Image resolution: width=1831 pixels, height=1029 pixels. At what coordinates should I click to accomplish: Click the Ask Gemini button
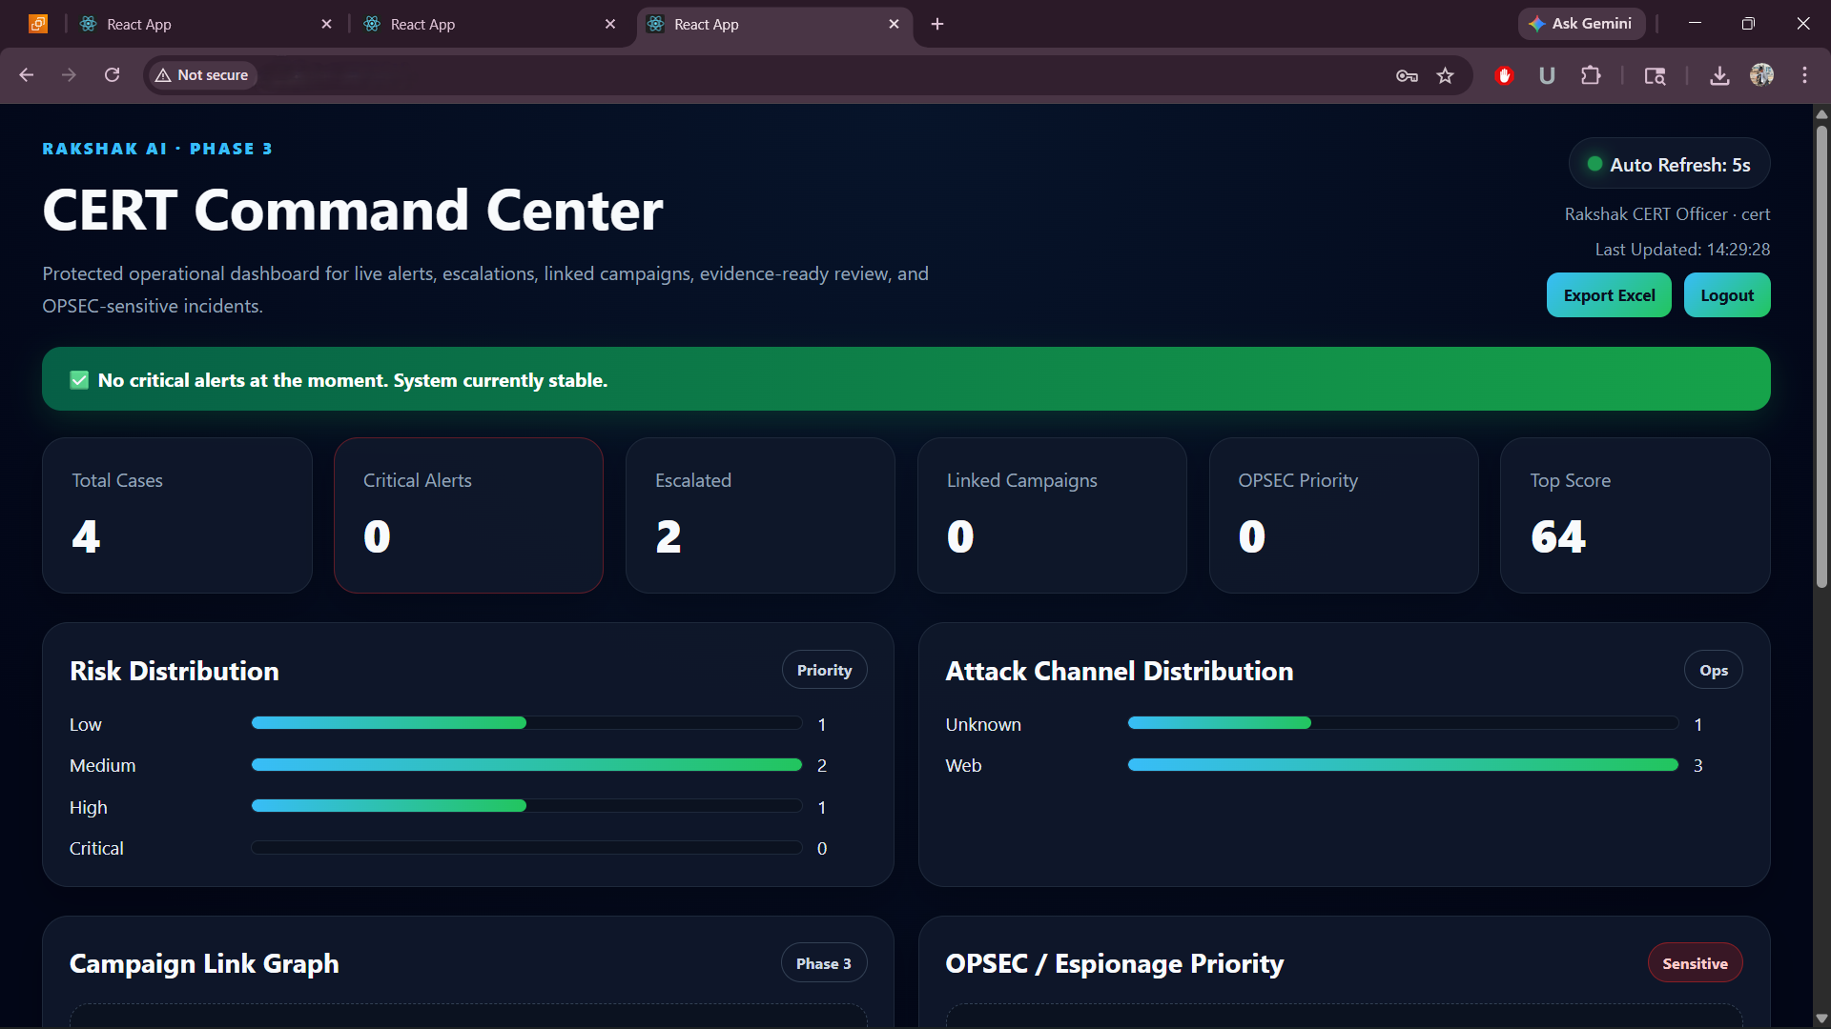click(1581, 24)
